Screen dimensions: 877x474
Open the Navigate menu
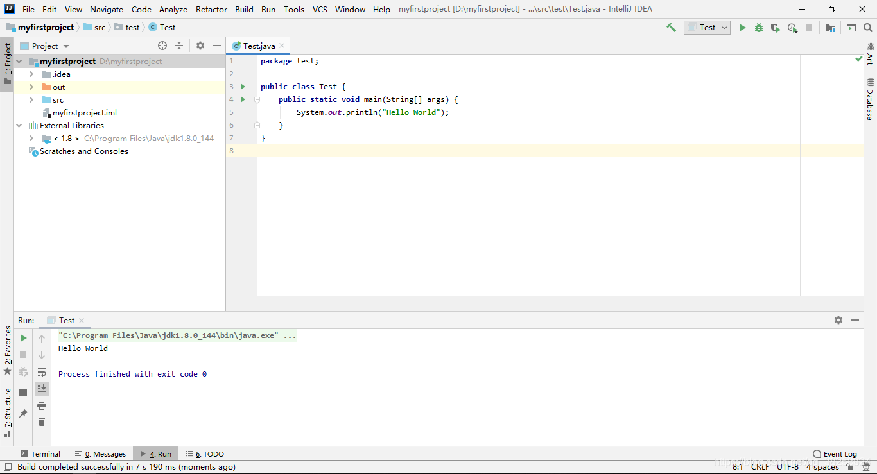pos(107,9)
